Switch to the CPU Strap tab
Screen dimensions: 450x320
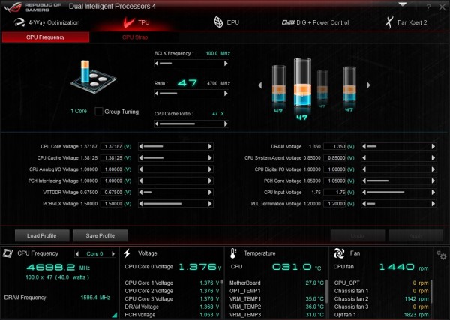pyautogui.click(x=135, y=37)
